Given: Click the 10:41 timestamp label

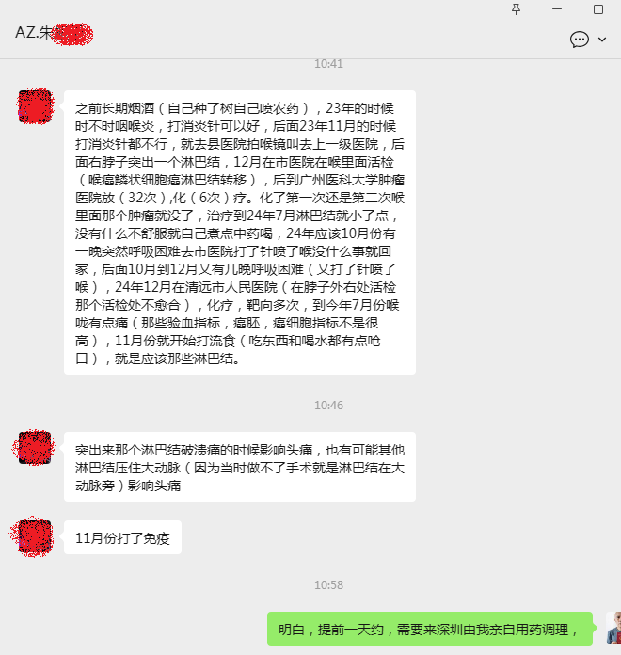Looking at the screenshot, I should 328,64.
